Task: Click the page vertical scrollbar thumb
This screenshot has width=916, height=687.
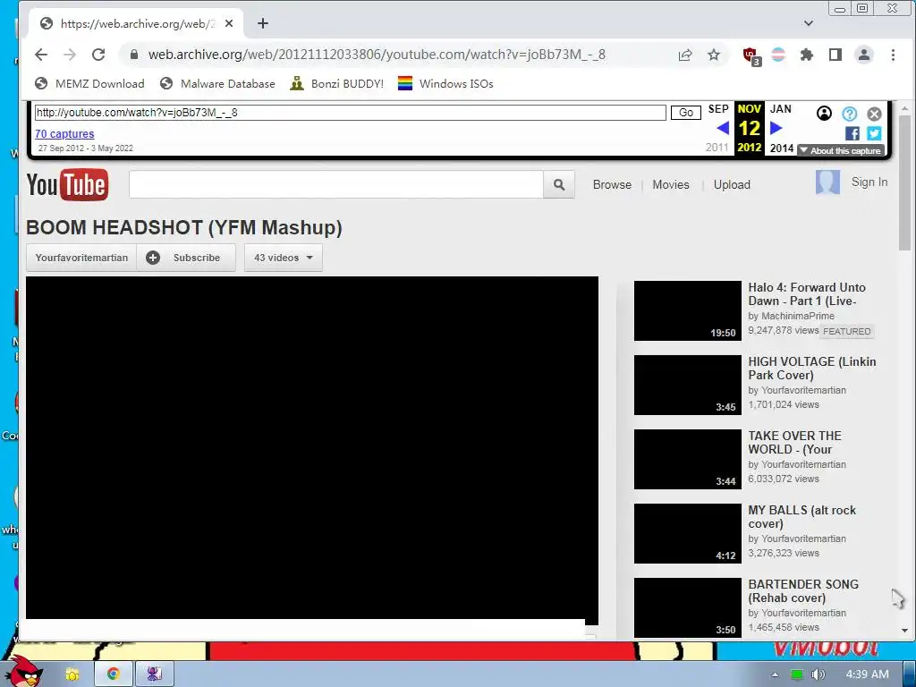Action: (x=904, y=182)
